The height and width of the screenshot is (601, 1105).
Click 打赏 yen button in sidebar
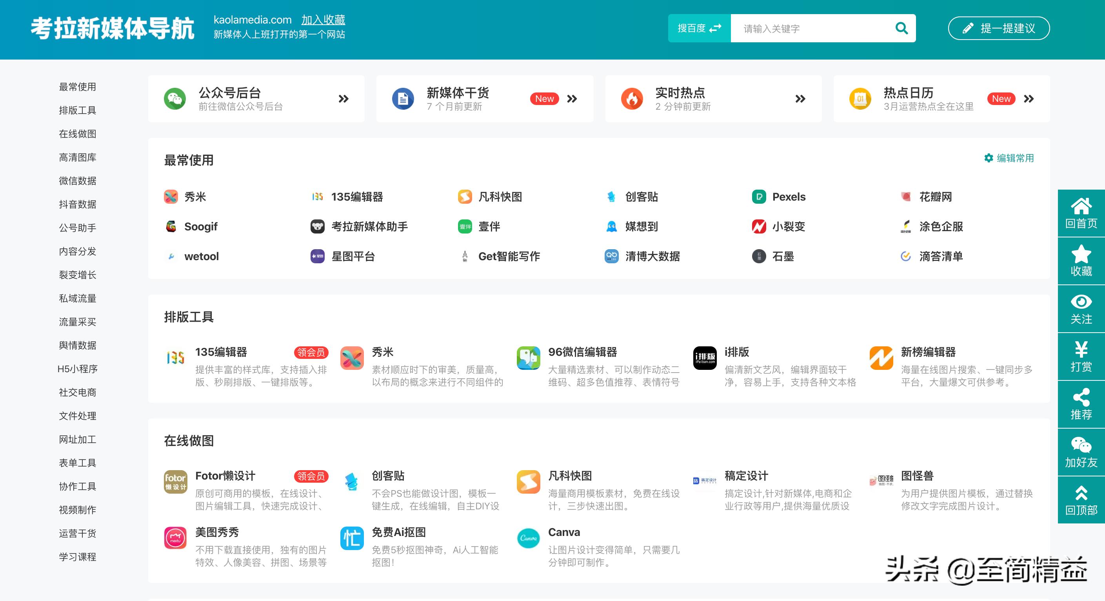coord(1081,357)
